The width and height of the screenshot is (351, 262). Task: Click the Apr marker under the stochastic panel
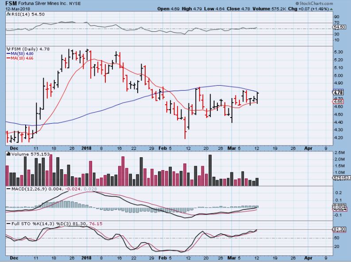pyautogui.click(x=308, y=258)
